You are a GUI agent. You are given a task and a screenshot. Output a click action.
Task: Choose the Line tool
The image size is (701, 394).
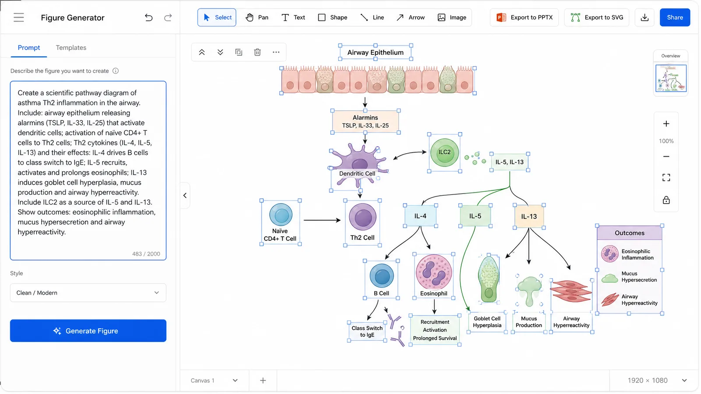pyautogui.click(x=372, y=18)
